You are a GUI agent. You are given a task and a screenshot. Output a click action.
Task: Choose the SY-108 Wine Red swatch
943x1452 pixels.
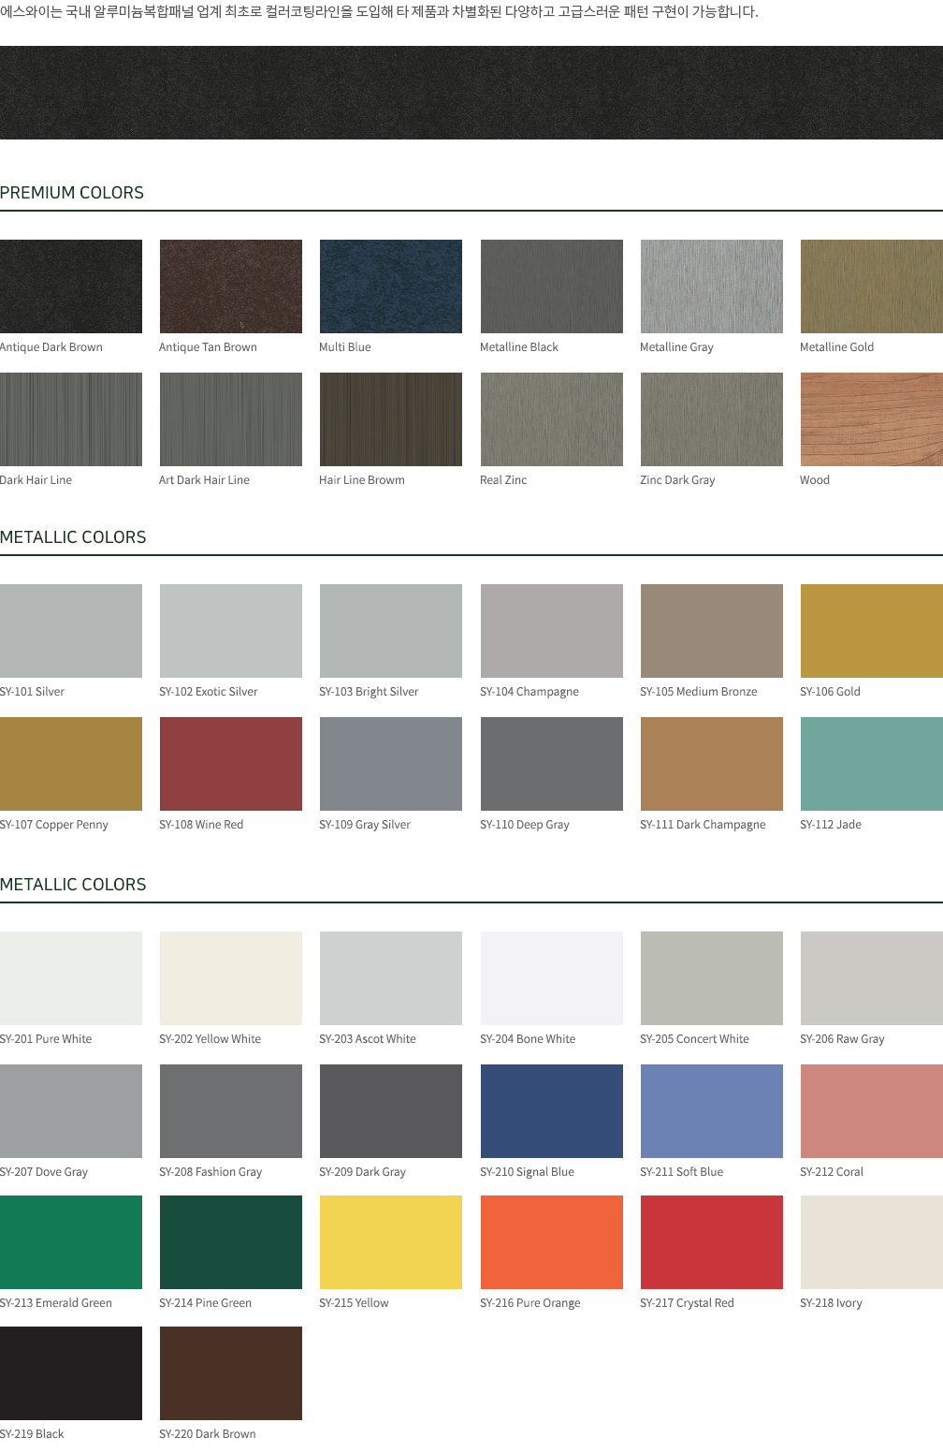(x=231, y=764)
